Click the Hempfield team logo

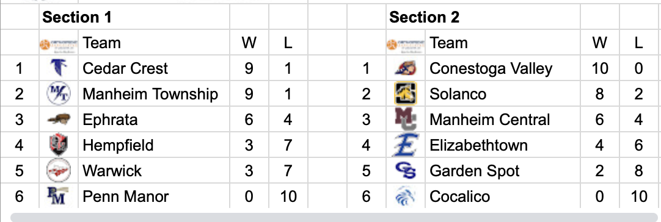click(x=59, y=145)
